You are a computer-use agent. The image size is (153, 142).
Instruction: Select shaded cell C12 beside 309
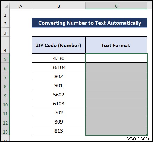(x=116, y=122)
